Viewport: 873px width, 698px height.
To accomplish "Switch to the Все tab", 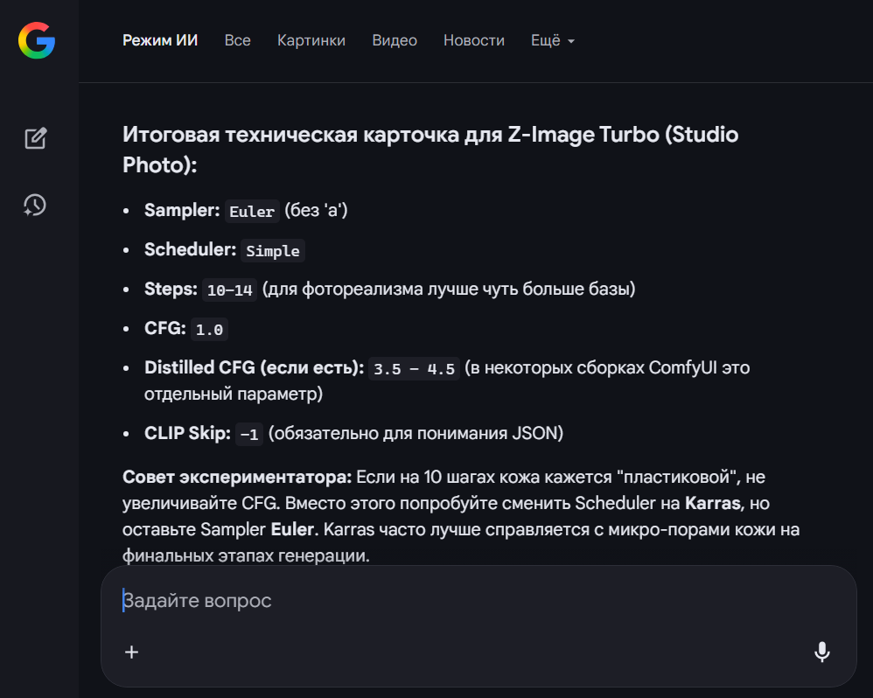I will coord(238,40).
